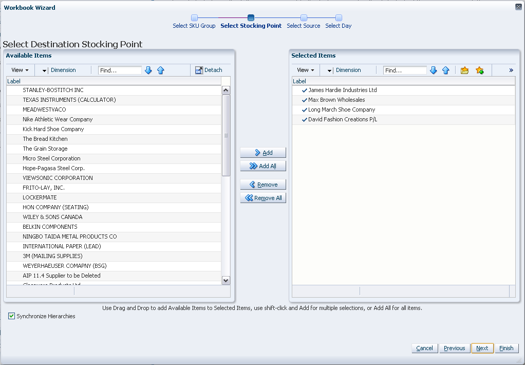This screenshot has height=365, width=525.
Task: Go to the Select SKU Group step
Action: pos(194,22)
